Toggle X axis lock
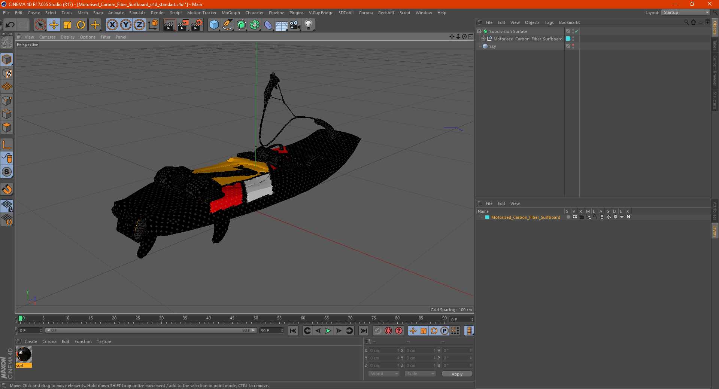 [112, 25]
